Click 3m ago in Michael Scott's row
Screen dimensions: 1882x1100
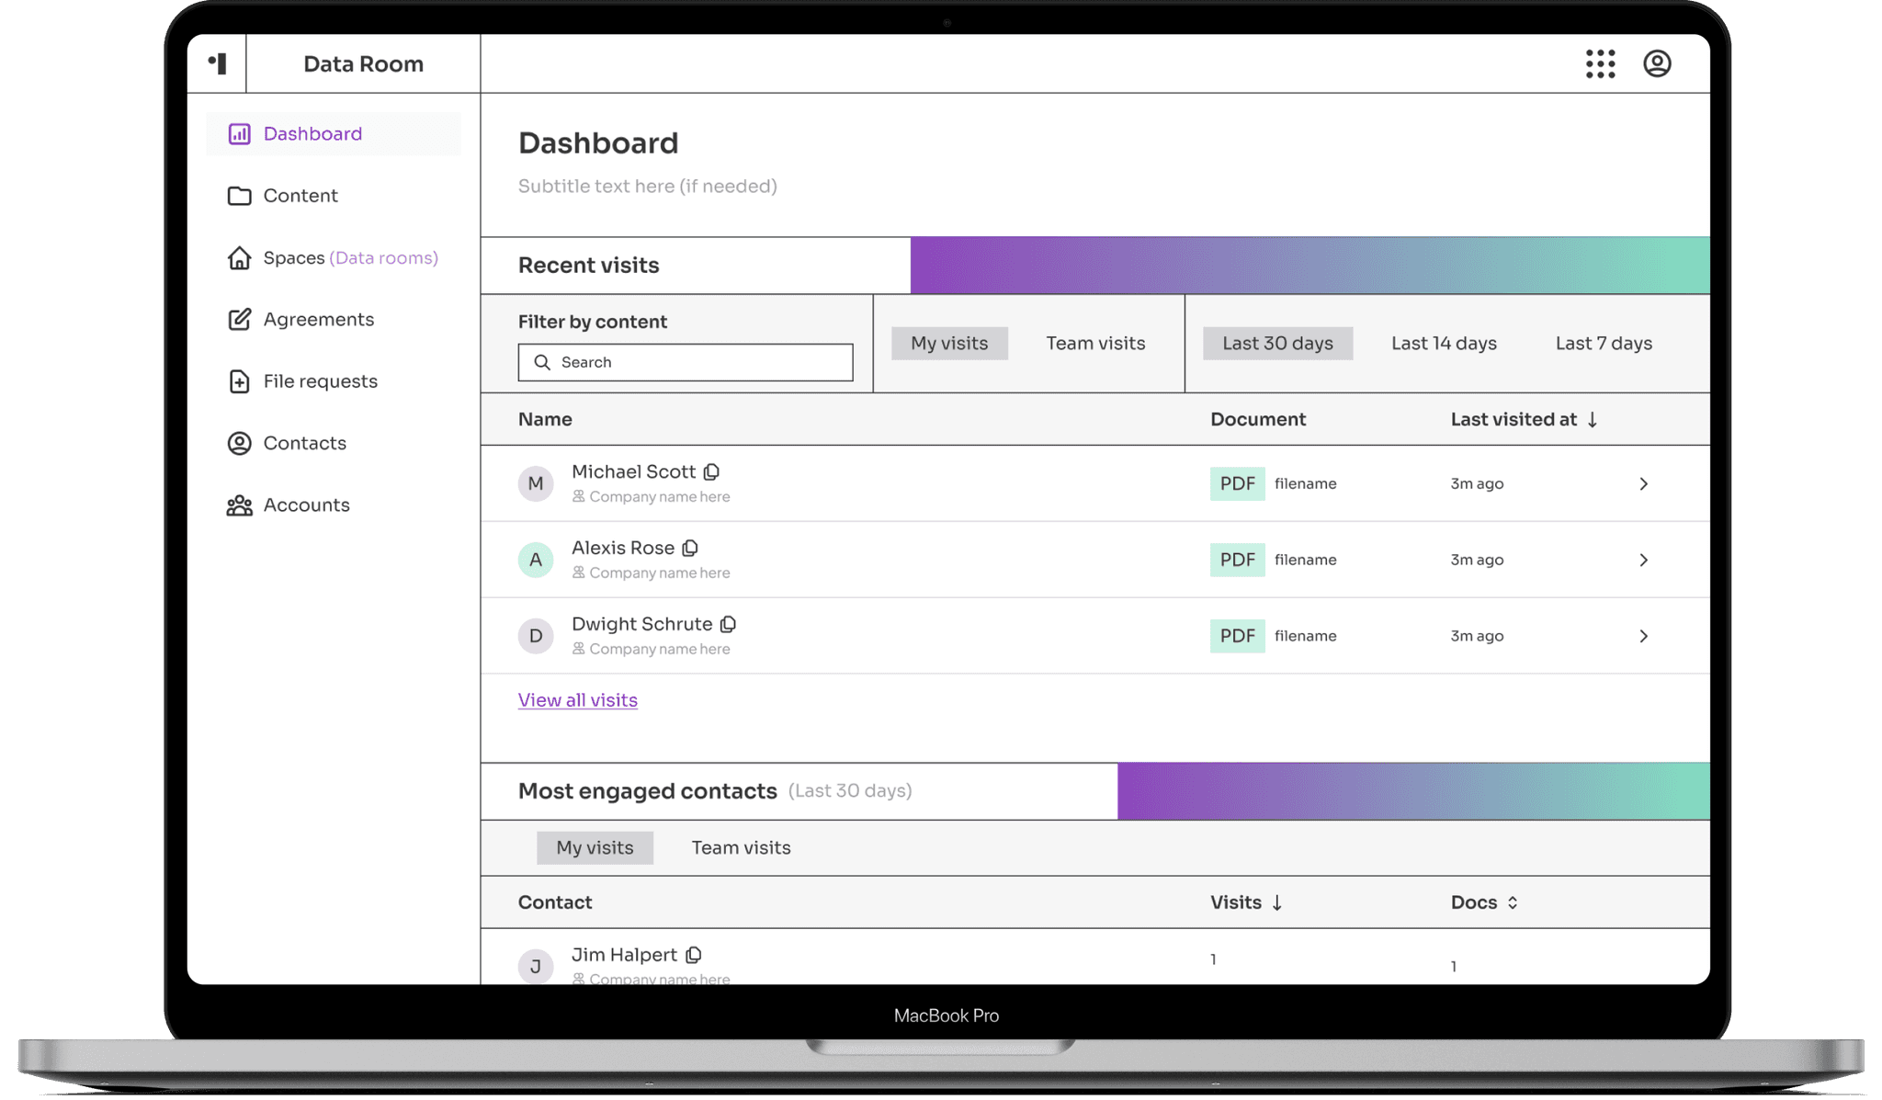point(1477,483)
